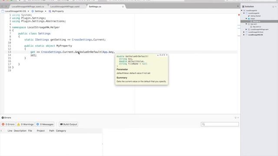Click the Helper folder icon
Viewport: 278px width, 156px height.
coord(249,19)
